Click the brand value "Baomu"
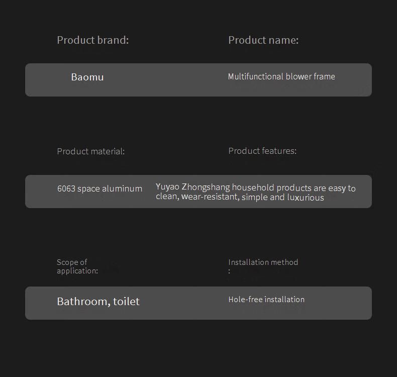Image resolution: width=397 pixels, height=377 pixels. tap(87, 77)
